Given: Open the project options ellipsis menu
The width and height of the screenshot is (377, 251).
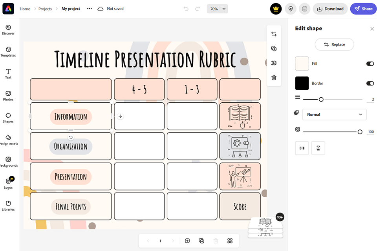Looking at the screenshot, I should pyautogui.click(x=90, y=9).
